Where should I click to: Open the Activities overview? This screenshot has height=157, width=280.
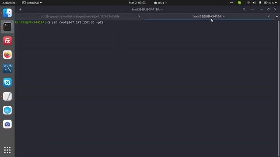pyautogui.click(x=9, y=3)
